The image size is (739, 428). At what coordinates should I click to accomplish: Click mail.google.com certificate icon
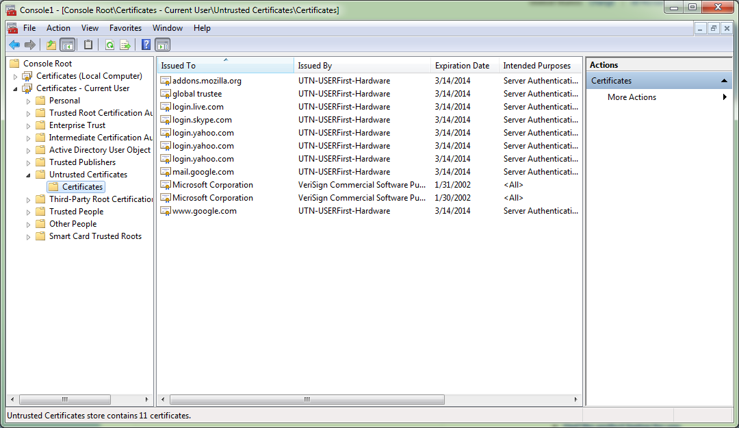tap(166, 173)
